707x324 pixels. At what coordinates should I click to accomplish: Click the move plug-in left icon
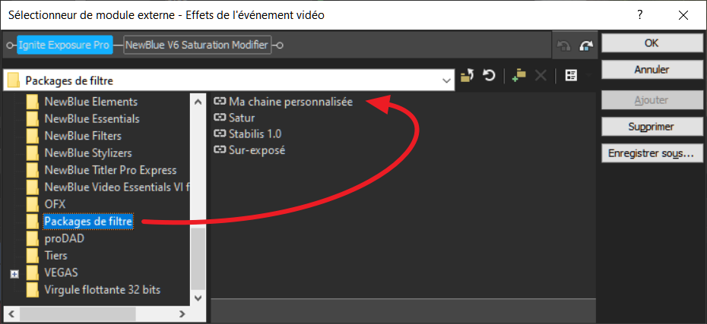point(565,45)
